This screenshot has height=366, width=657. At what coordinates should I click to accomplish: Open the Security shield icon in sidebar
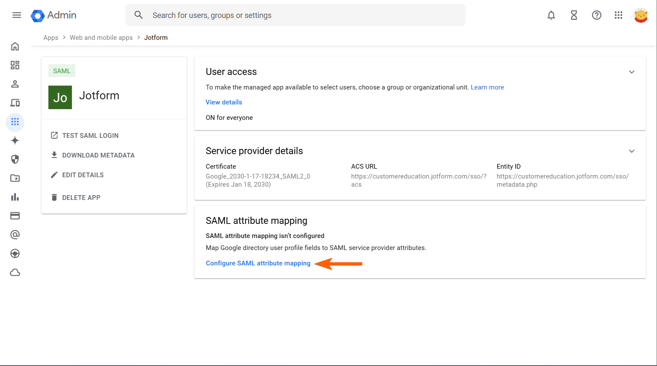click(15, 159)
